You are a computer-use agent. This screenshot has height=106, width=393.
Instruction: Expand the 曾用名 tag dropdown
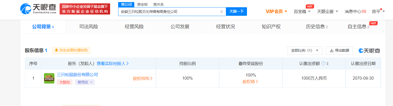(85, 82)
